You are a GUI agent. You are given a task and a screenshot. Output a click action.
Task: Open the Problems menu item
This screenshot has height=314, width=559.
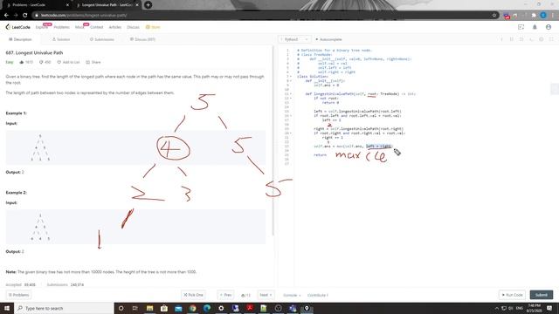pyautogui.click(x=61, y=27)
